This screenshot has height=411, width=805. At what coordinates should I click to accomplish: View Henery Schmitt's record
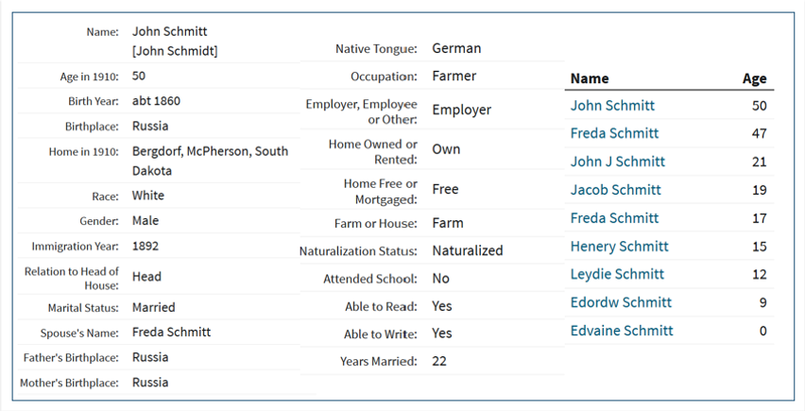619,247
